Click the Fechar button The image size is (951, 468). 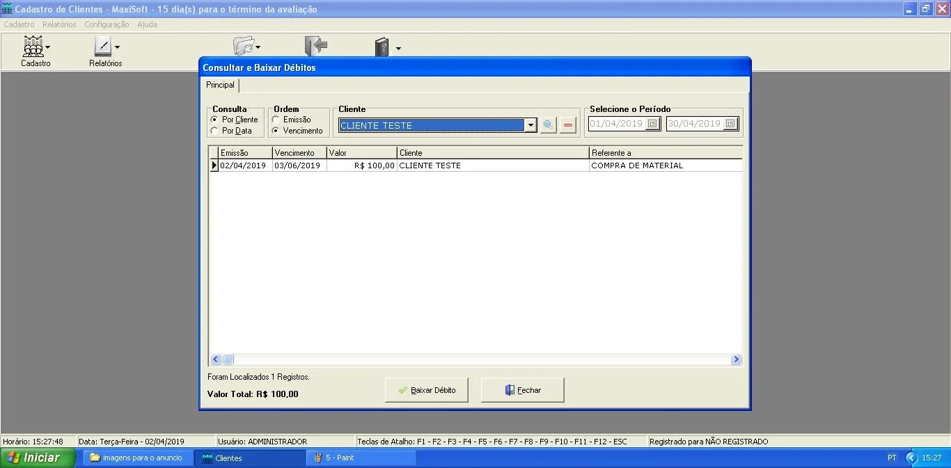point(523,390)
